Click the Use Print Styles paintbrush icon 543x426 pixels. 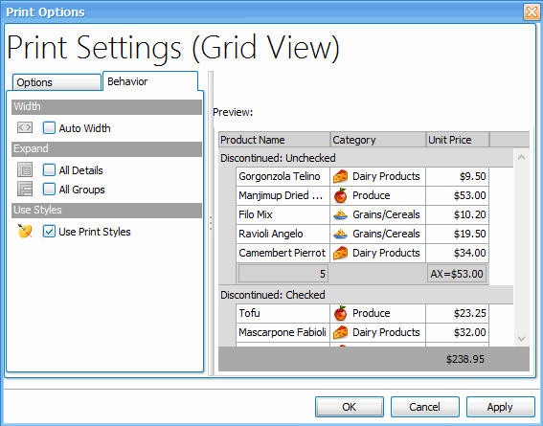(x=25, y=231)
